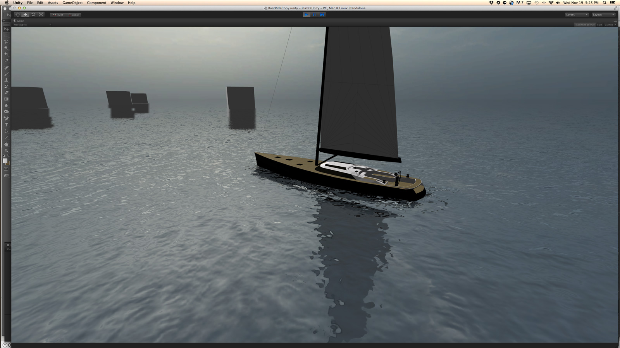The image size is (620, 348).
Task: Select the Rectangular Marquee tool
Action: 6,36
